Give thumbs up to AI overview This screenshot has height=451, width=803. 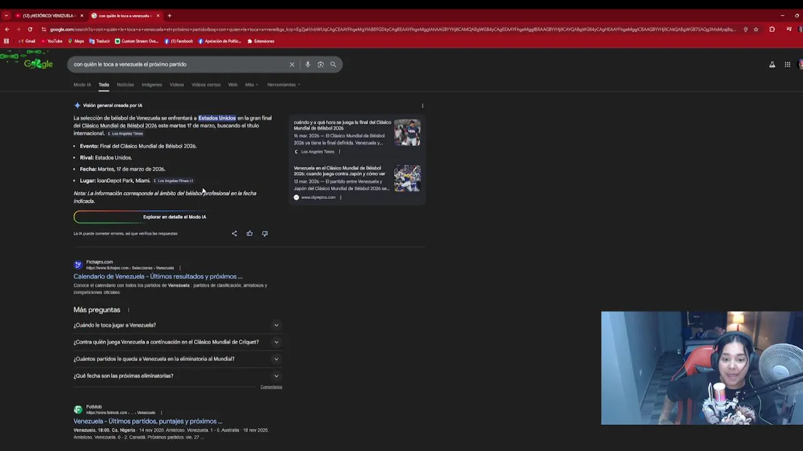click(249, 234)
